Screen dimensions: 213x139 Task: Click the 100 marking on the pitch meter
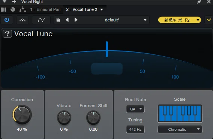(175, 77)
